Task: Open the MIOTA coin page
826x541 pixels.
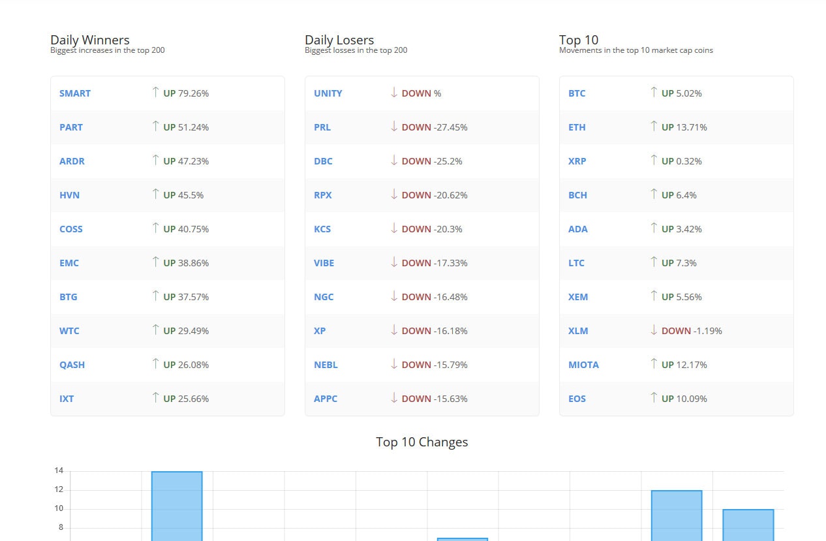Action: [583, 365]
